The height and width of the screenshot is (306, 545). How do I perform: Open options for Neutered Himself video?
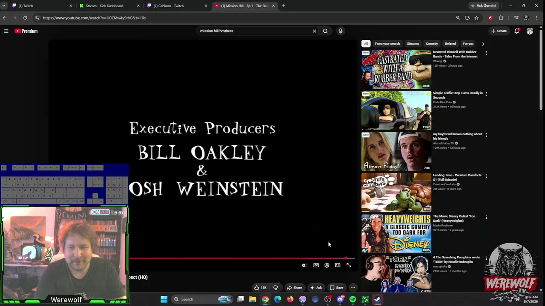[x=486, y=53]
